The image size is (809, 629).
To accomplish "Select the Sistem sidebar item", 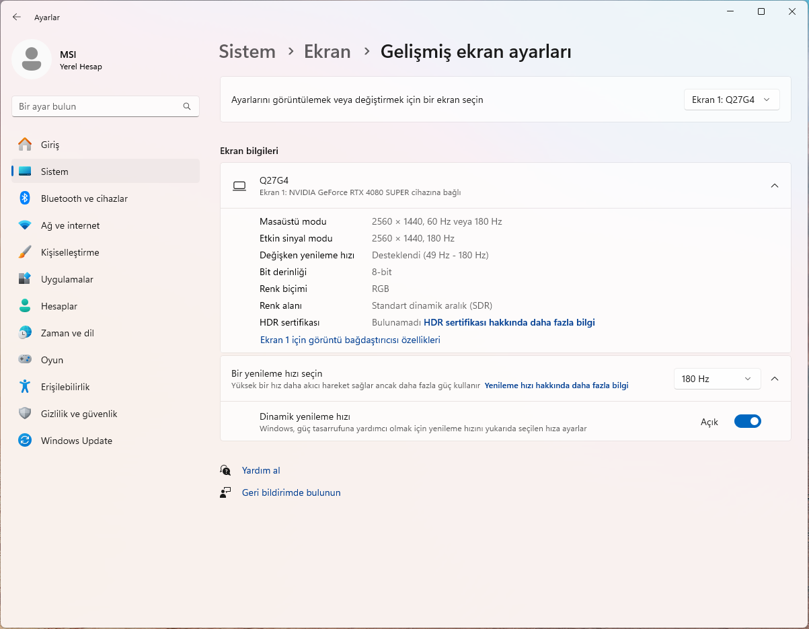I will tap(106, 172).
